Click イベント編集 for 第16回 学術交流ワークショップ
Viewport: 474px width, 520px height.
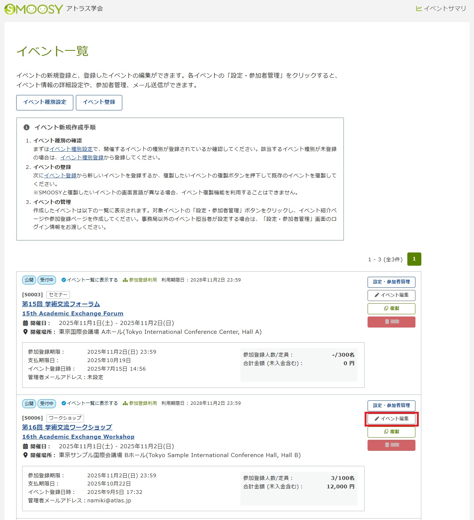pos(391,419)
